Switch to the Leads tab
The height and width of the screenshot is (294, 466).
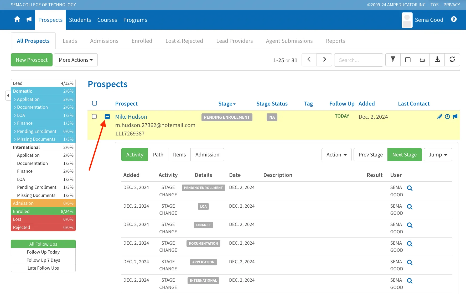pyautogui.click(x=70, y=41)
